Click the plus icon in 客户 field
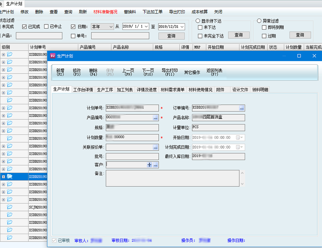This screenshot has height=248, width=322. point(149,165)
